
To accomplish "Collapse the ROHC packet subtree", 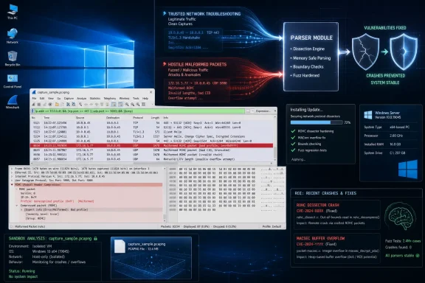I will [16, 189].
